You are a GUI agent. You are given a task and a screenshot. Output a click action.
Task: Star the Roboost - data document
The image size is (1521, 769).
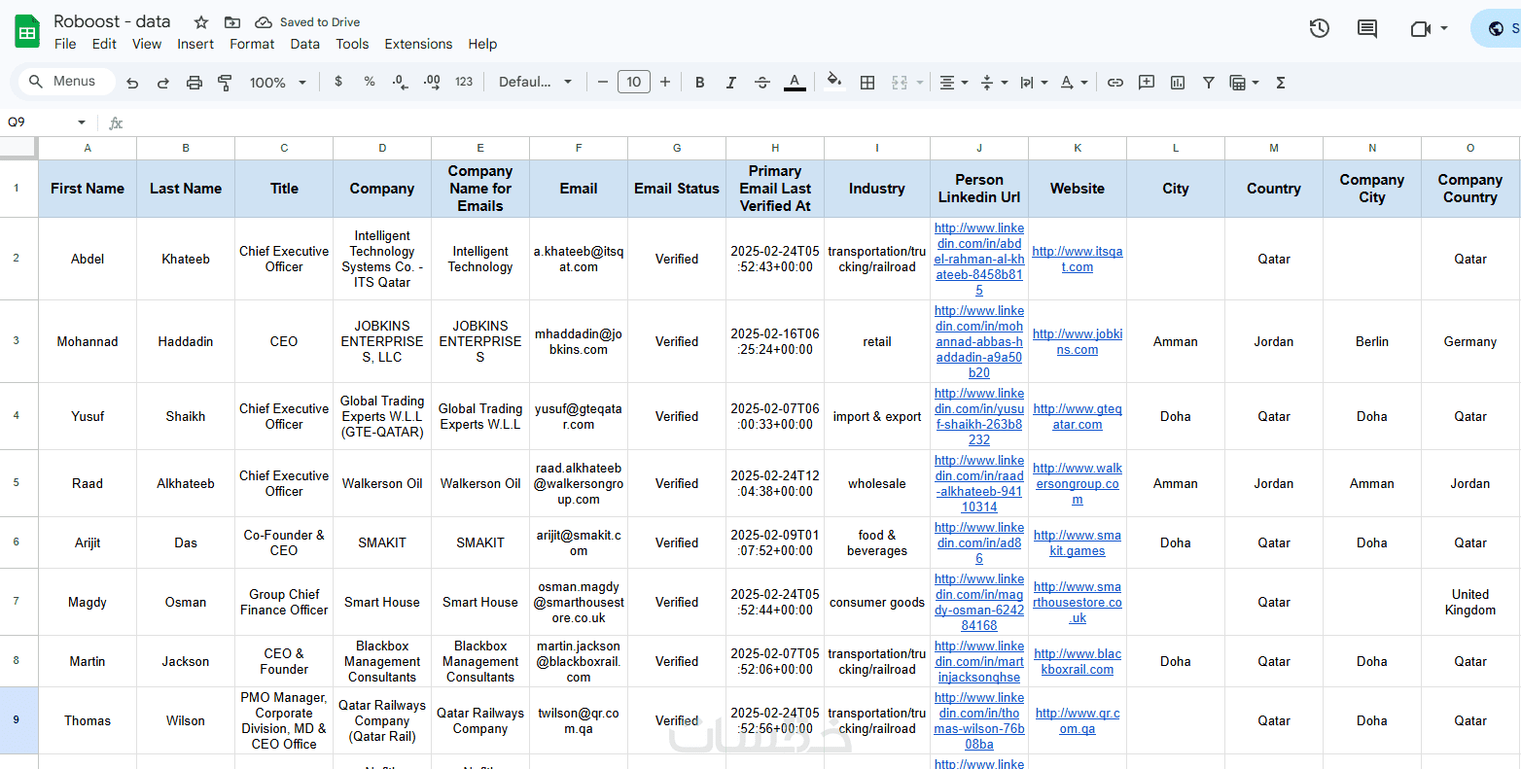pyautogui.click(x=201, y=22)
